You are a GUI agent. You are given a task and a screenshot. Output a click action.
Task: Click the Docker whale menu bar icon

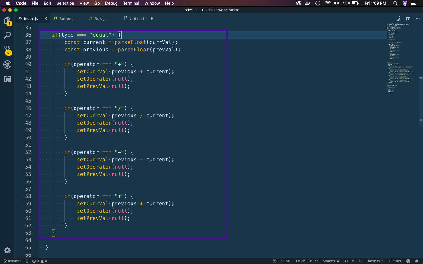tap(308, 3)
